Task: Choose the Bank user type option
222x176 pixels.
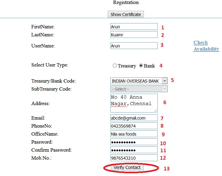Action: 141,66
